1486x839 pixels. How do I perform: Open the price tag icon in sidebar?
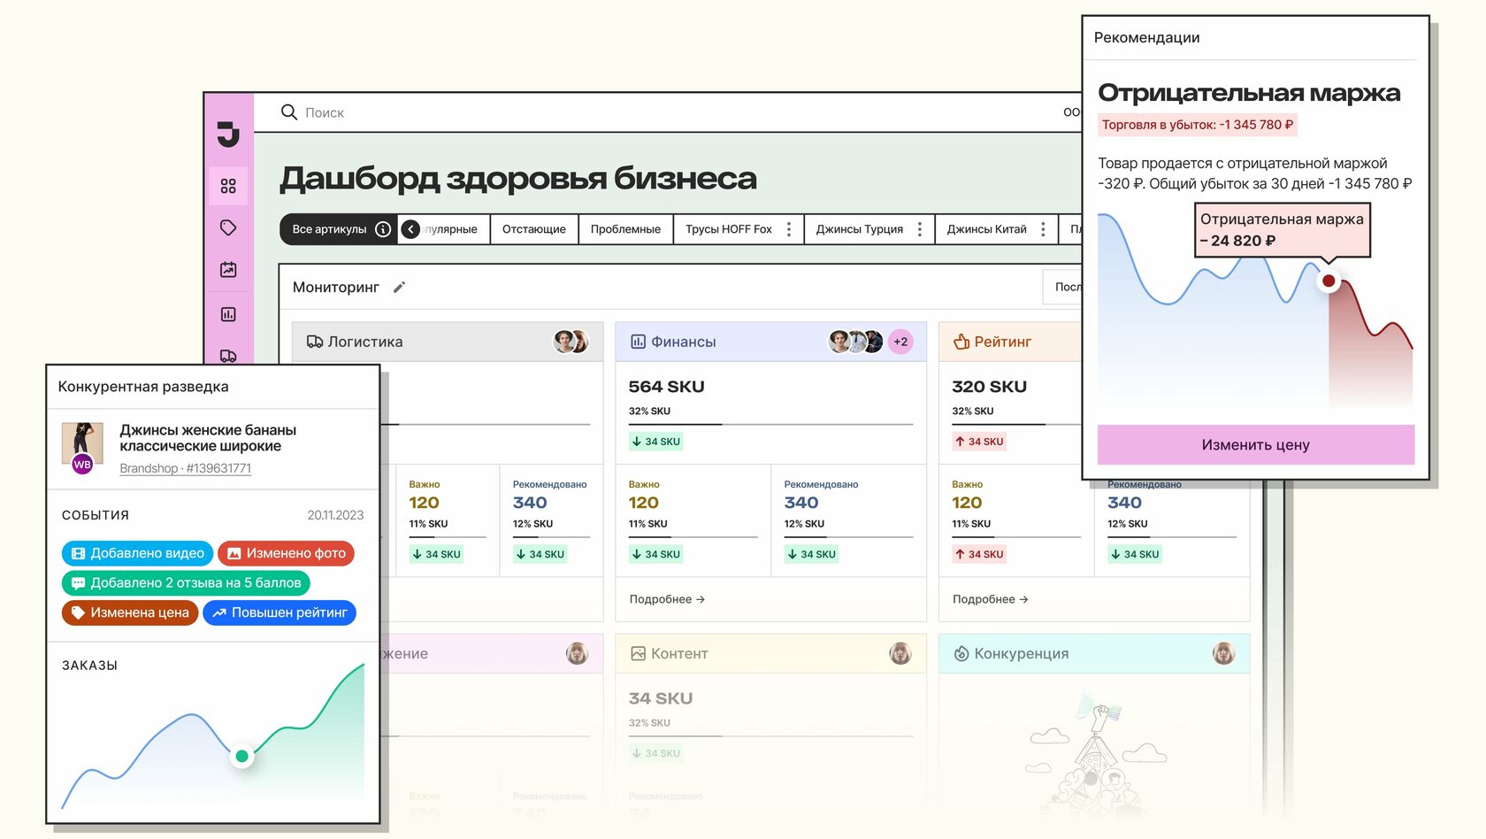click(228, 227)
